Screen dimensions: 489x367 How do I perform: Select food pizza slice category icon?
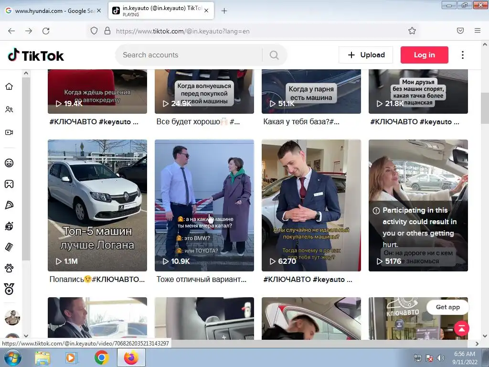(9, 205)
